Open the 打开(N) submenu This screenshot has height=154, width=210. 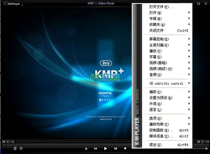click(x=167, y=13)
